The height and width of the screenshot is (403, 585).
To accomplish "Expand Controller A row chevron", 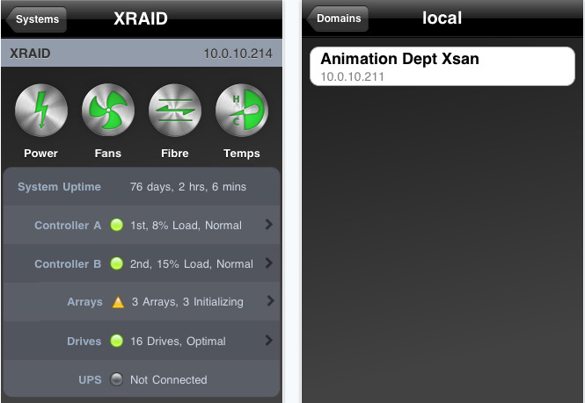I will [x=268, y=224].
